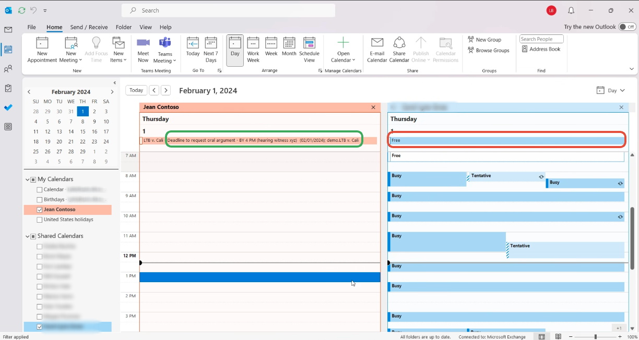
Task: Open Tasks in the left navigation bar
Action: pyautogui.click(x=8, y=88)
